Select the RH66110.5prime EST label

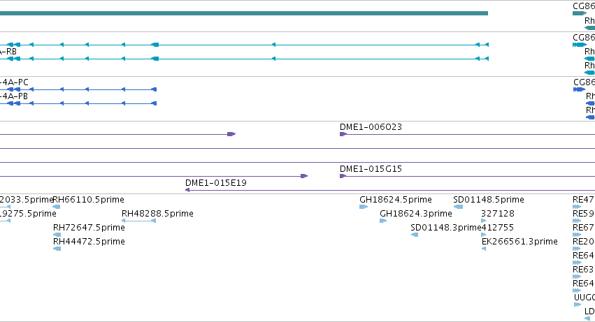88,200
